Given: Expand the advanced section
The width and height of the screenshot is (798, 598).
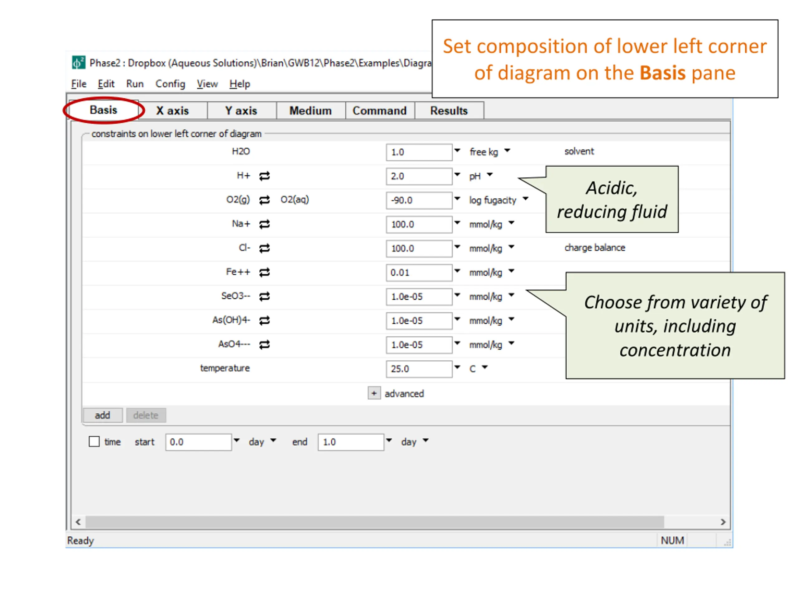Looking at the screenshot, I should (374, 393).
